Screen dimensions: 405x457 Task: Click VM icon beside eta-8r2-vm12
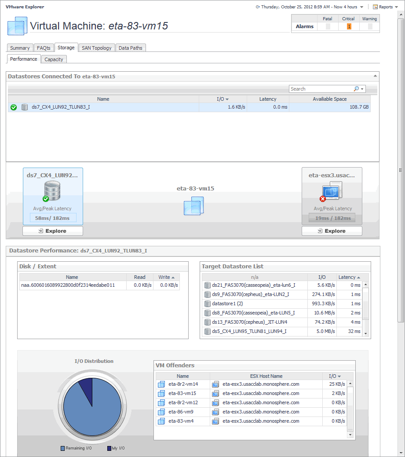[x=161, y=403]
